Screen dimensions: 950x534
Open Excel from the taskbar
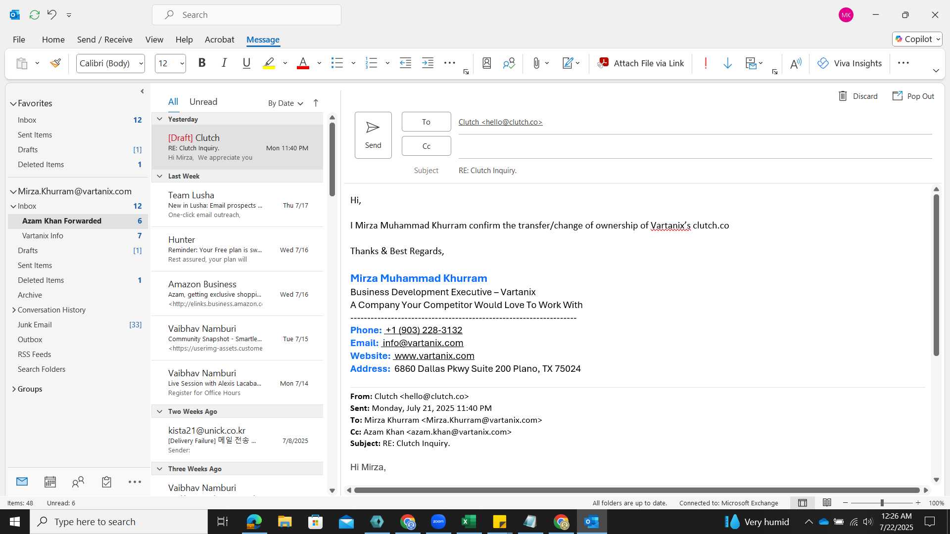click(469, 522)
